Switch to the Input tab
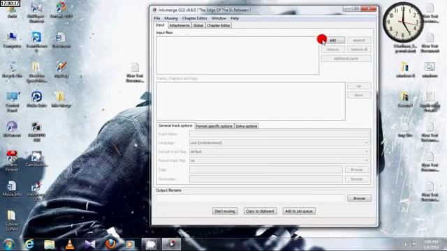The width and height of the screenshot is (447, 251). click(160, 25)
